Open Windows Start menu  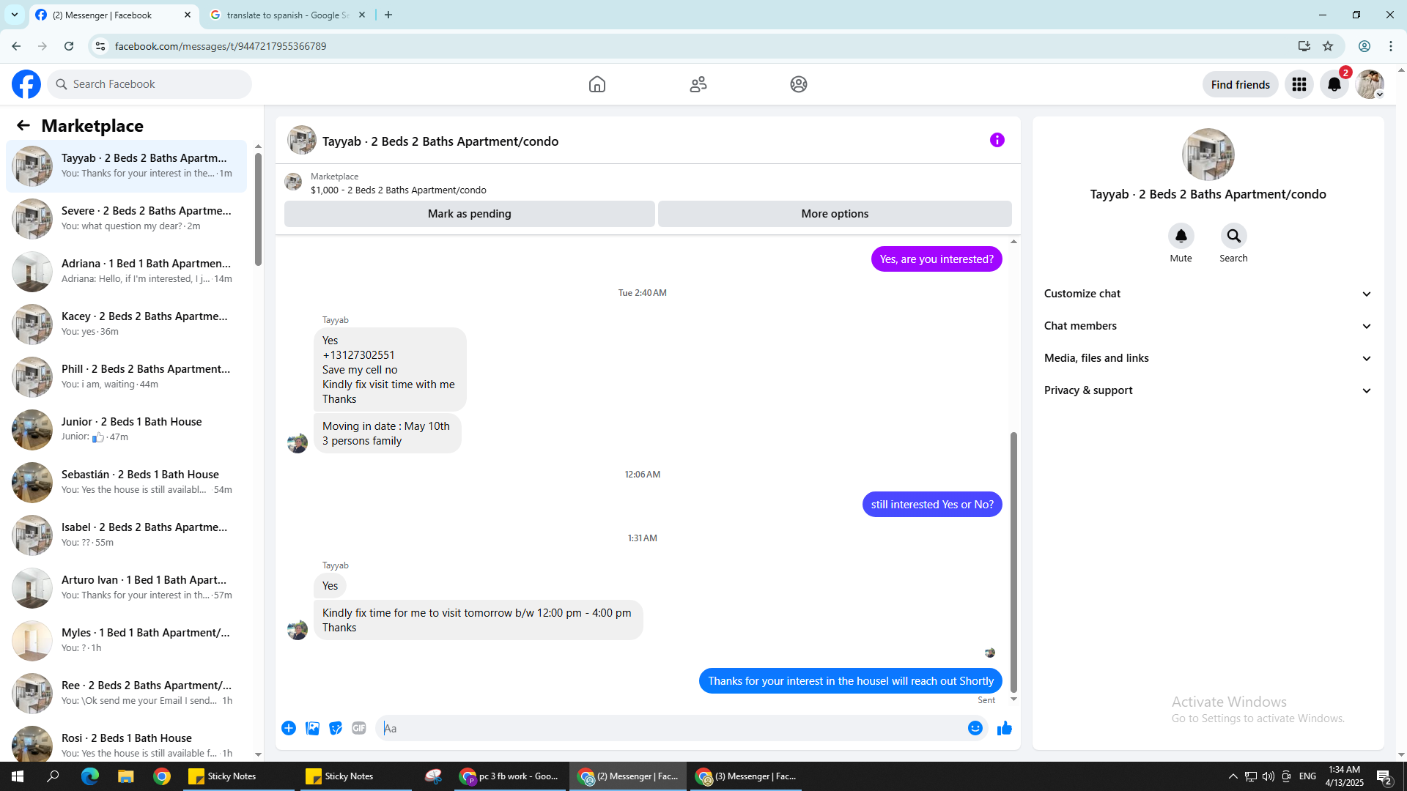coord(18,776)
